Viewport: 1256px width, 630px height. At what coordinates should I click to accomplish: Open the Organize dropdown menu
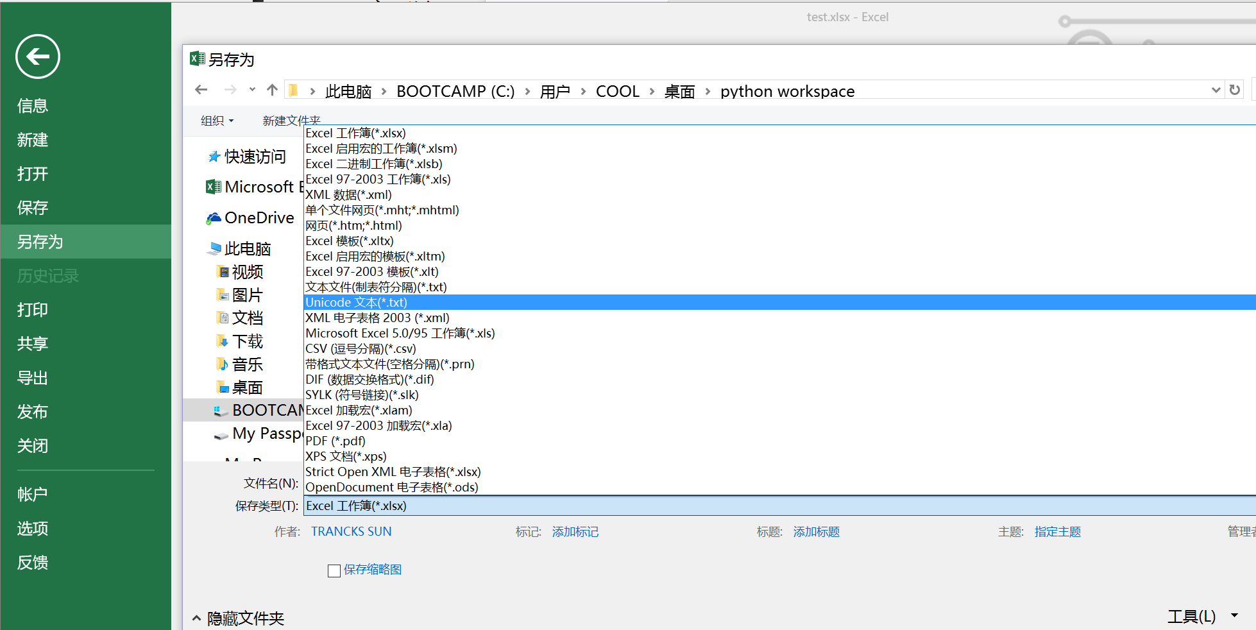[217, 121]
